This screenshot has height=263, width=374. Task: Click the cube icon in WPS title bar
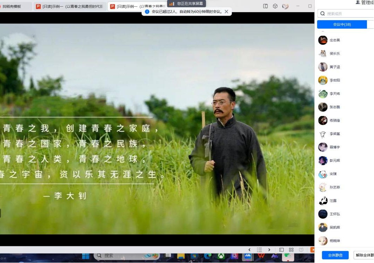point(275,6)
